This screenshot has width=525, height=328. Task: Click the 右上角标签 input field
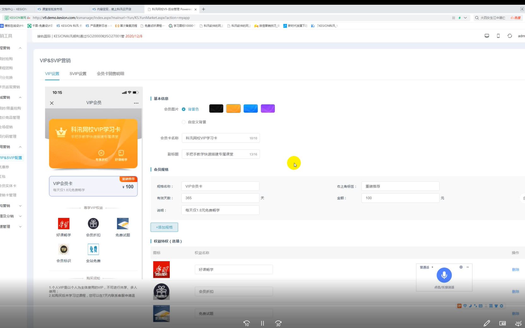(400, 186)
